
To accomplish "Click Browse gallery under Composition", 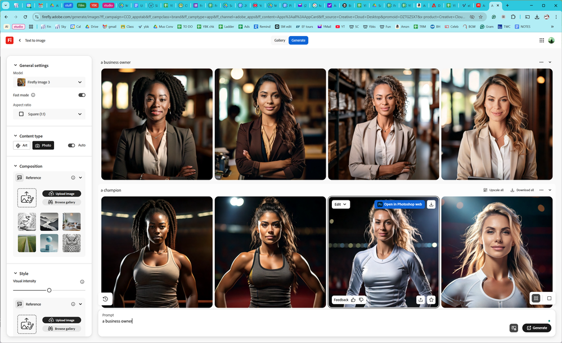I will [x=62, y=202].
